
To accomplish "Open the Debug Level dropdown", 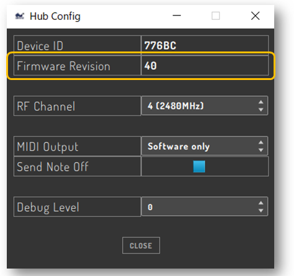I will [x=205, y=207].
